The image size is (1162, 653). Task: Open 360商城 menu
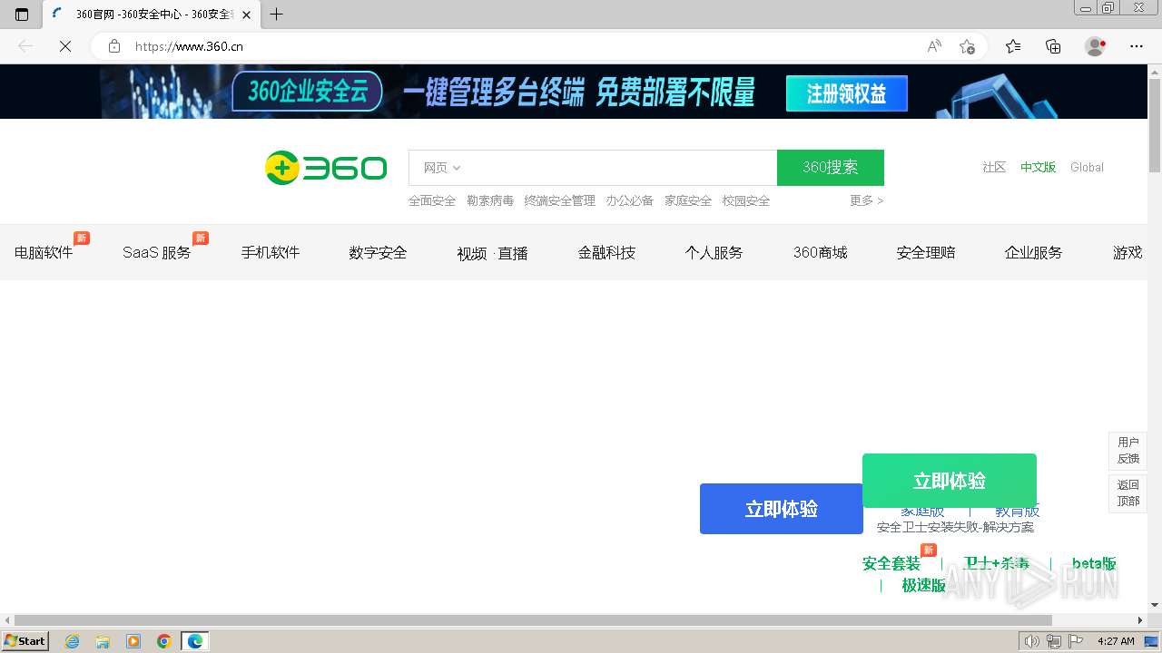click(x=820, y=253)
